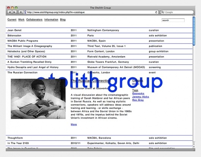The image size is (201, 157).
Task: Expand the Thoughtform catalogue entry
Action: click(x=99, y=138)
